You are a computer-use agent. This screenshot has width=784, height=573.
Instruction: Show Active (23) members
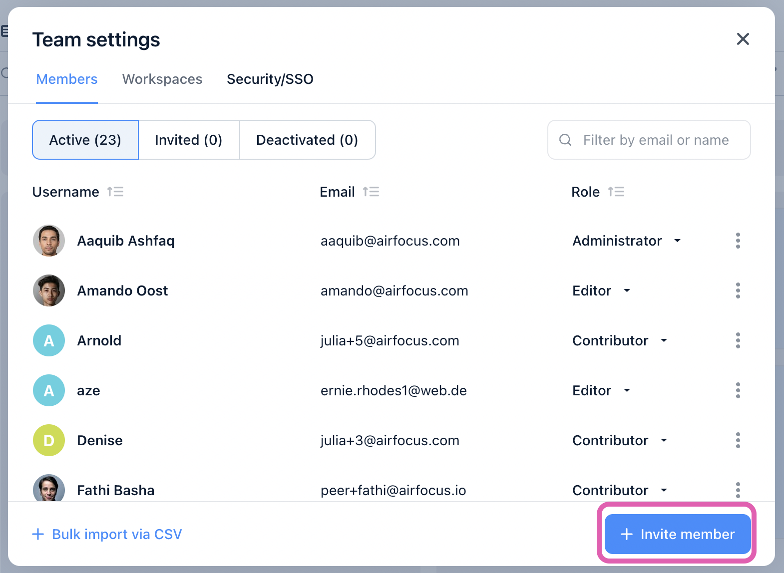85,140
